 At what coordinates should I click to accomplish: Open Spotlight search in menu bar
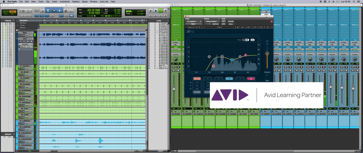point(353,2)
